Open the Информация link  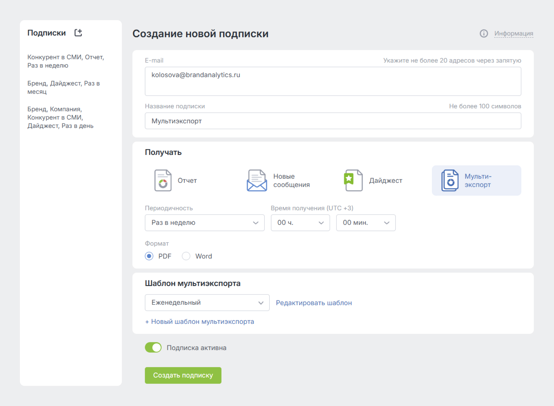coord(513,33)
